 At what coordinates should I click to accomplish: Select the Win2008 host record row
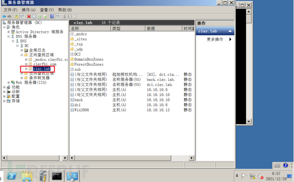132,110
